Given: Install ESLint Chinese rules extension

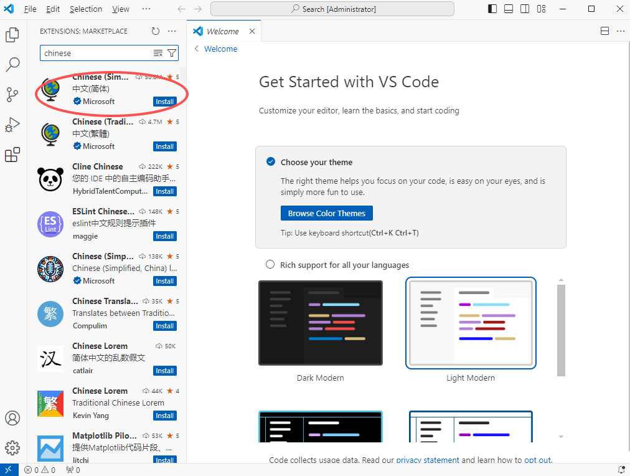Looking at the screenshot, I should [x=165, y=236].
